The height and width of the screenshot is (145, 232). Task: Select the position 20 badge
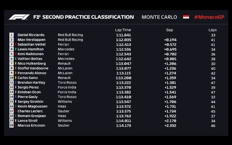click(12, 126)
